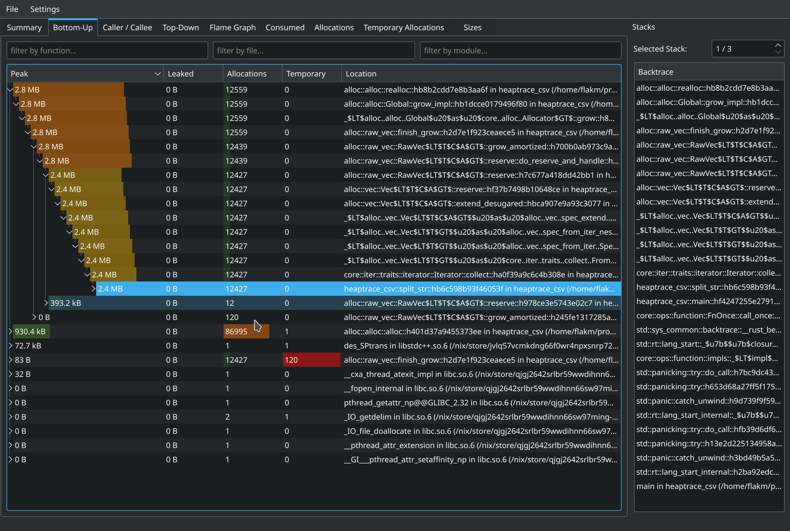Decrease the Selected Stack number with down arrow
Viewport: 790px width, 531px height.
[x=778, y=52]
